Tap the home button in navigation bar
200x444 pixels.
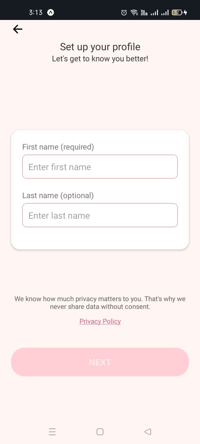click(x=100, y=432)
